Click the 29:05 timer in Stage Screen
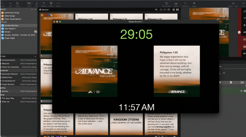246x137 pixels. point(136,35)
